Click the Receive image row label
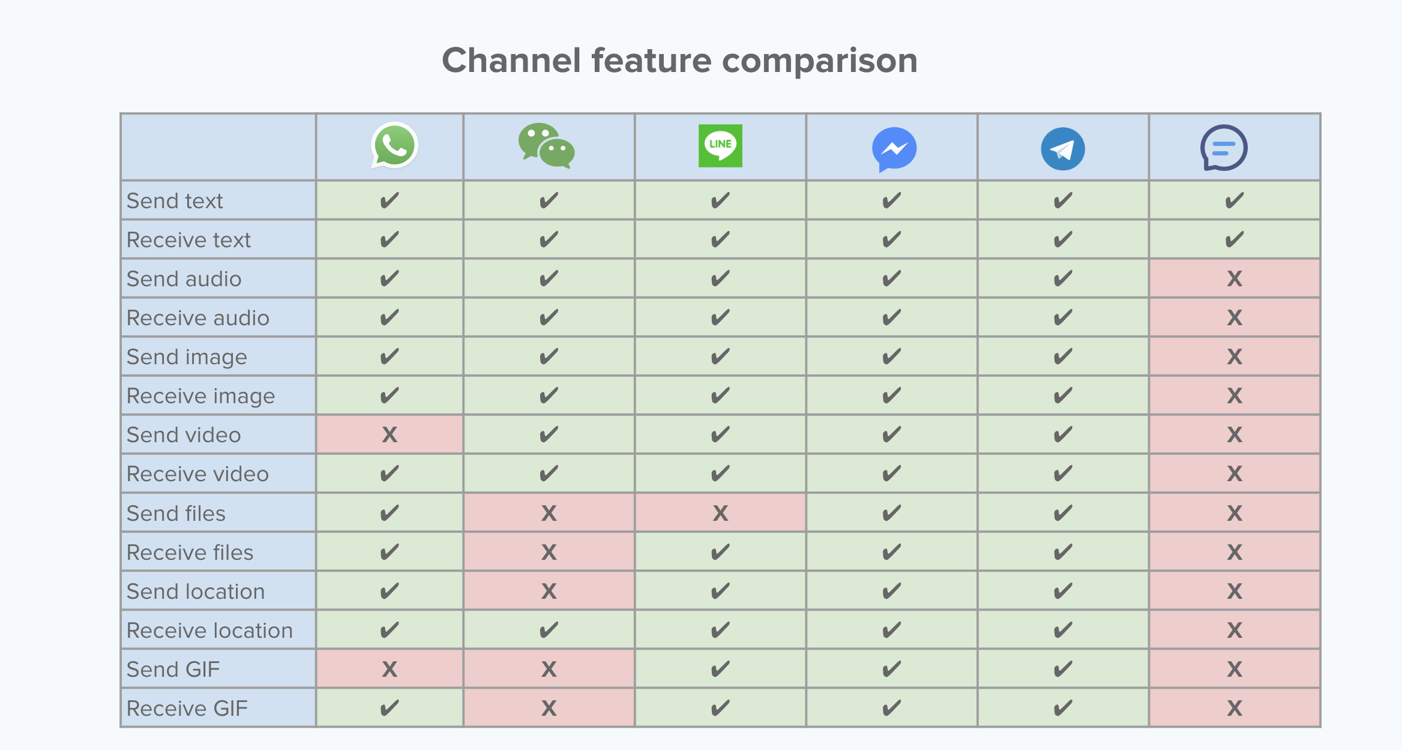 coord(201,396)
